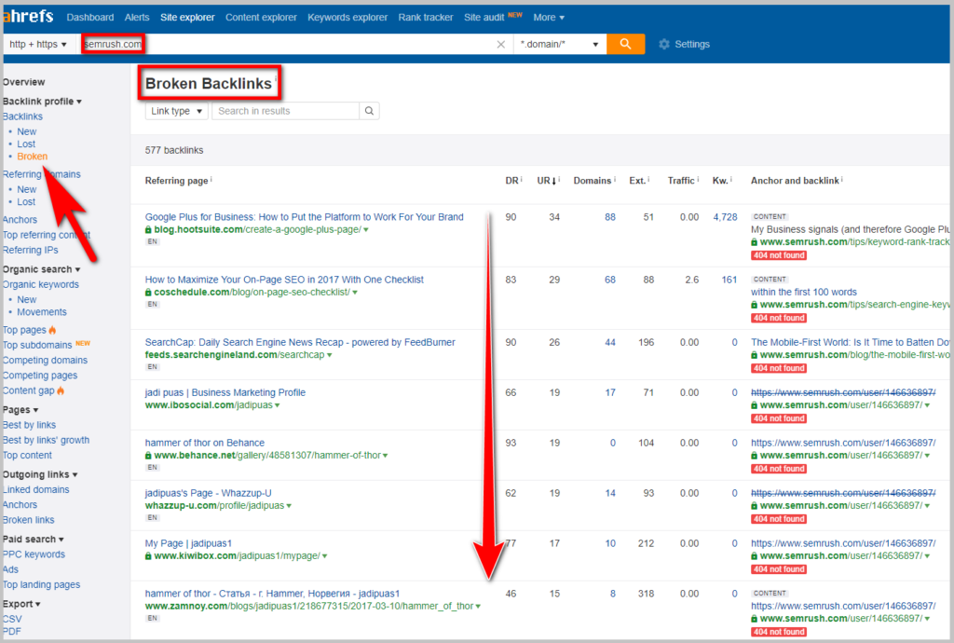Open Organic keywords report
Viewport: 954px width, 643px height.
41,284
